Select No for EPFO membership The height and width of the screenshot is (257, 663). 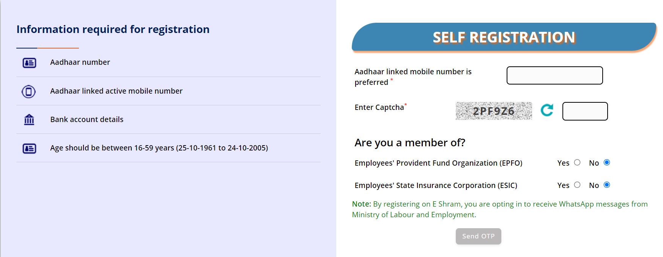(607, 163)
